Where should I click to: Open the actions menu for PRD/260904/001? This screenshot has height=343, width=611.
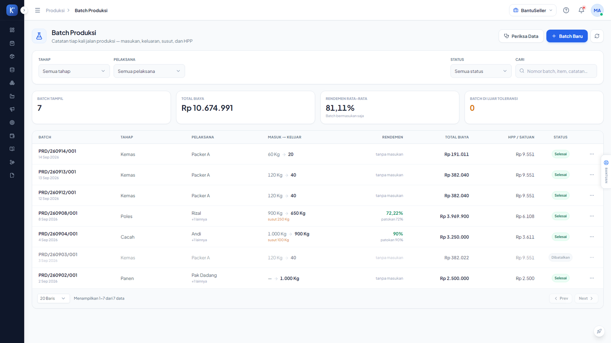[x=592, y=237]
